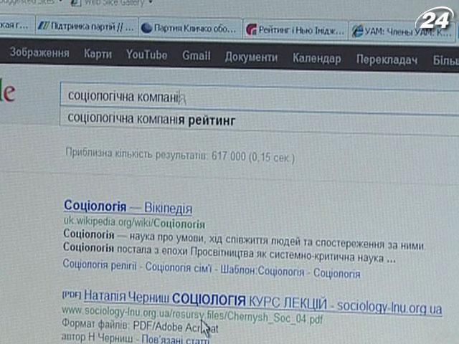Open Gmail from Google top bar
The width and height of the screenshot is (459, 344).
tap(196, 56)
